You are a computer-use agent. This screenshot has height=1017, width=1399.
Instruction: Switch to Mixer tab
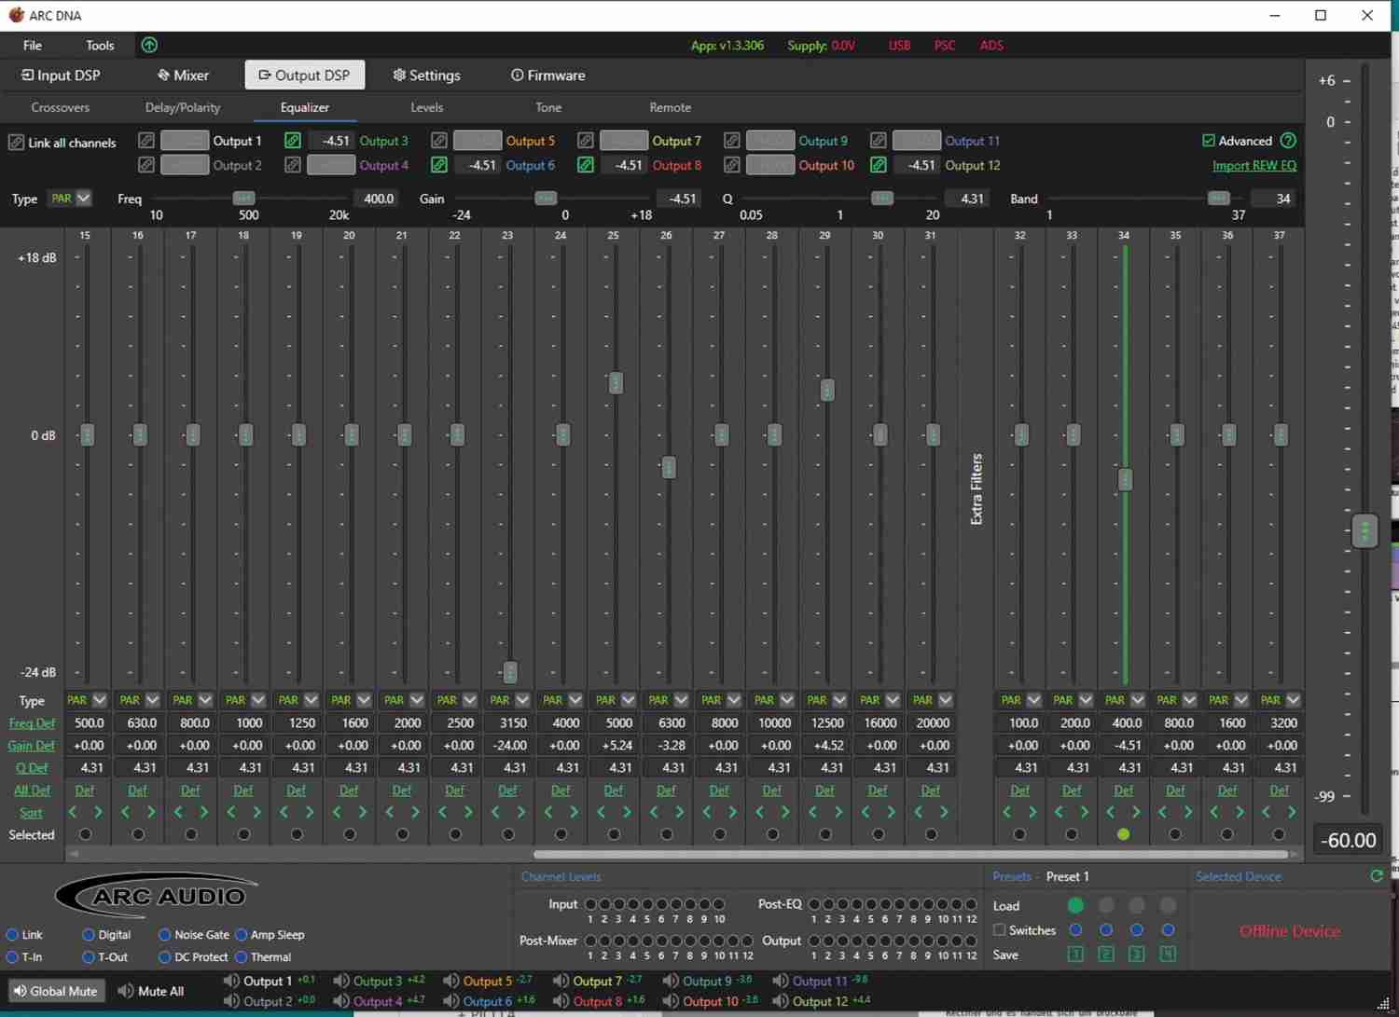[x=183, y=76]
